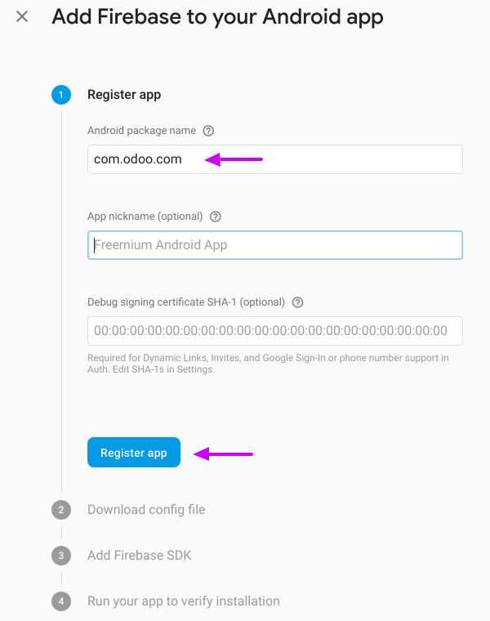Screen dimensions: 490x621
Task: Open the help tooltip for App nickname
Action: click(x=216, y=217)
